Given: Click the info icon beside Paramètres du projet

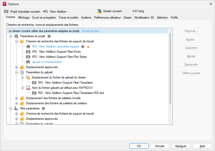Looking at the screenshot, I should [49, 36].
